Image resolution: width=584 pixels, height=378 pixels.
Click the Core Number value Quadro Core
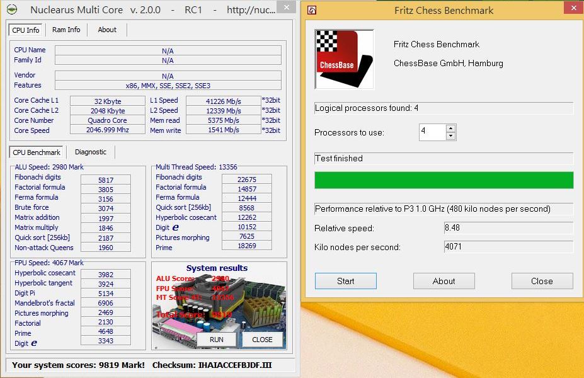(108, 120)
